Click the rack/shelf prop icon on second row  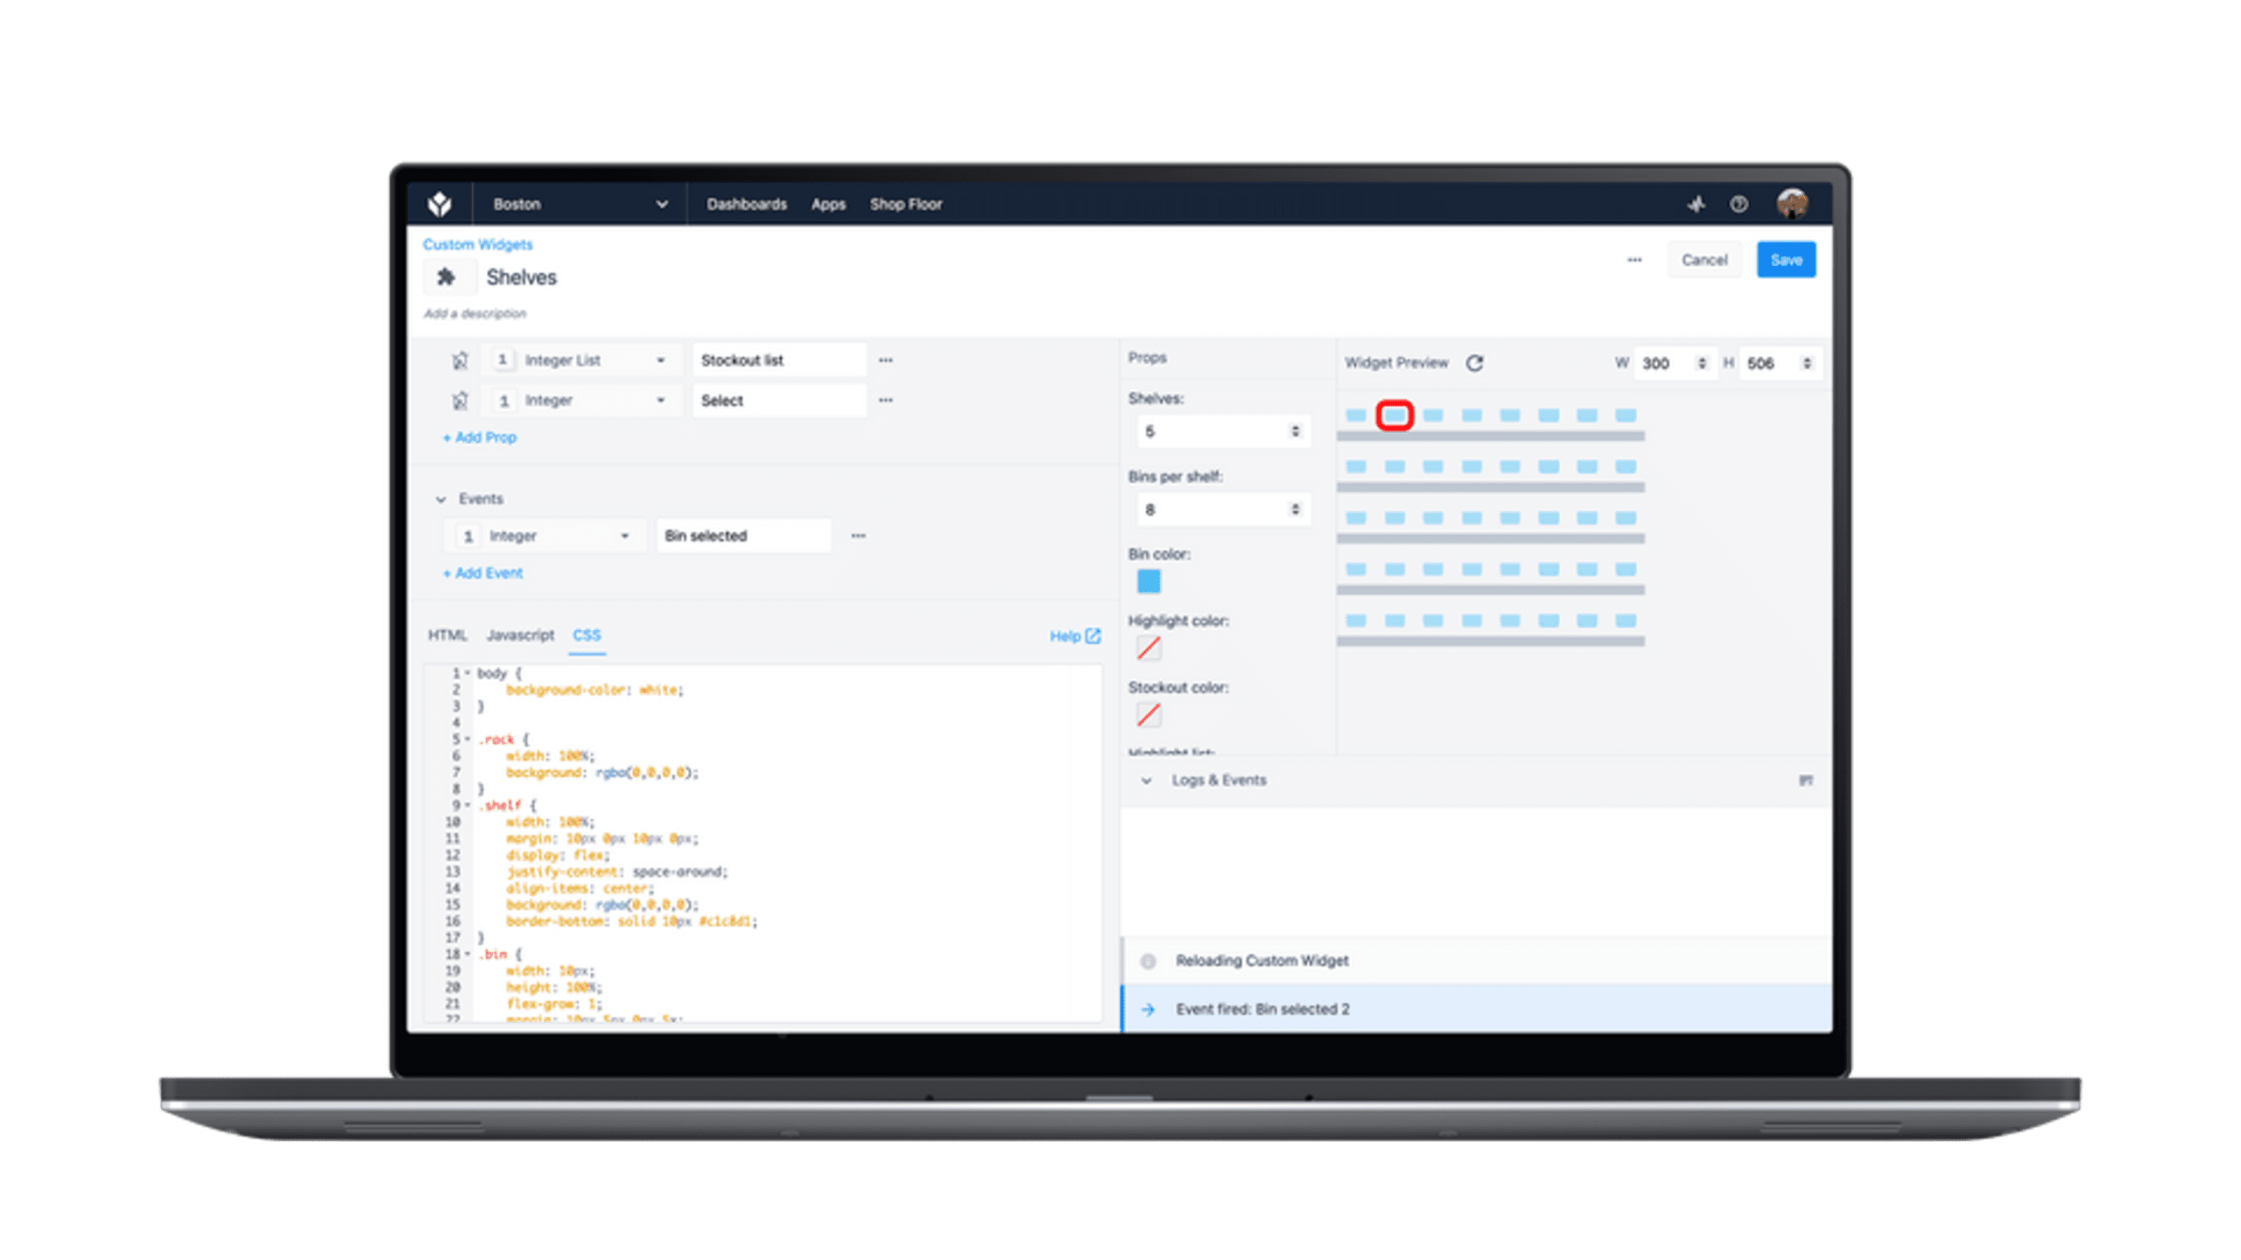[459, 400]
